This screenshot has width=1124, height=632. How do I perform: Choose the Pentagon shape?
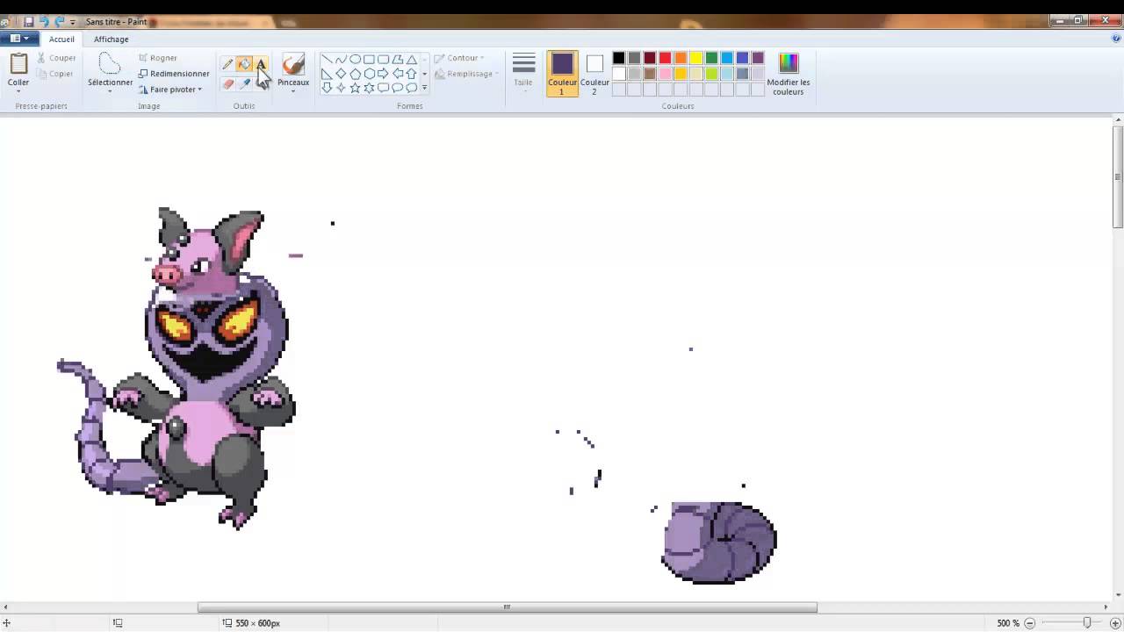tap(355, 74)
